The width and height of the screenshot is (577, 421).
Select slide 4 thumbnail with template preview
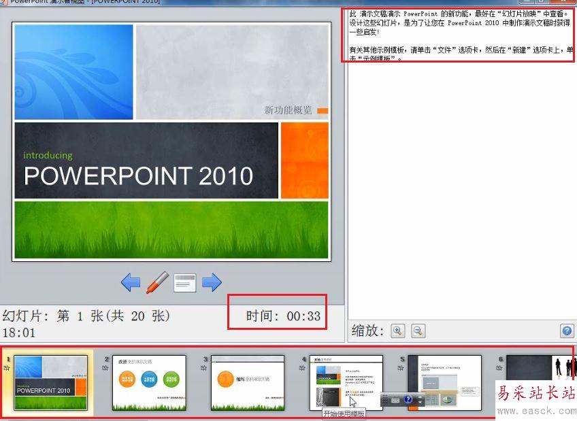[346, 381]
